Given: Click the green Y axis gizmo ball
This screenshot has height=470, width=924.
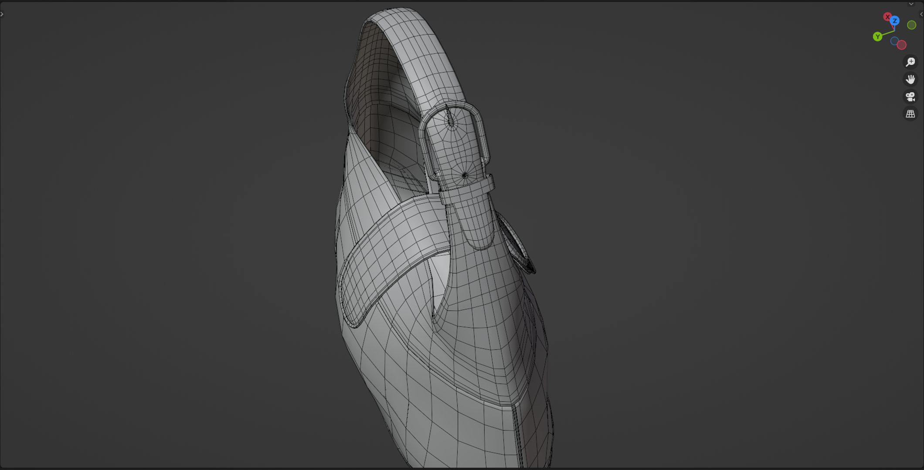Looking at the screenshot, I should [x=877, y=37].
